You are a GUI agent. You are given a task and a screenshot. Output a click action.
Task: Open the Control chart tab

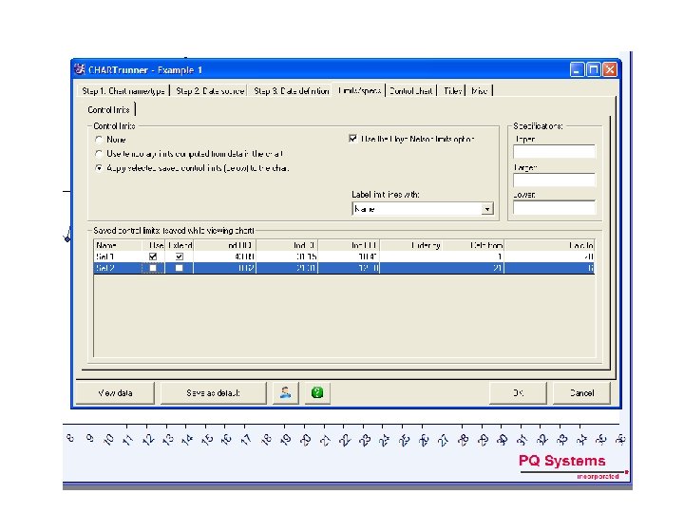coord(411,91)
